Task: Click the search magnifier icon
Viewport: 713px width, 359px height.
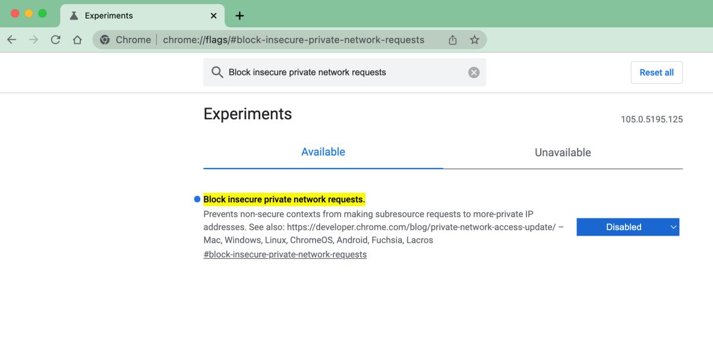Action: point(217,72)
